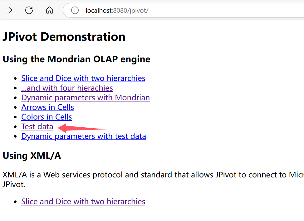Open the Test data link
The width and height of the screenshot is (304, 221).
point(37,126)
